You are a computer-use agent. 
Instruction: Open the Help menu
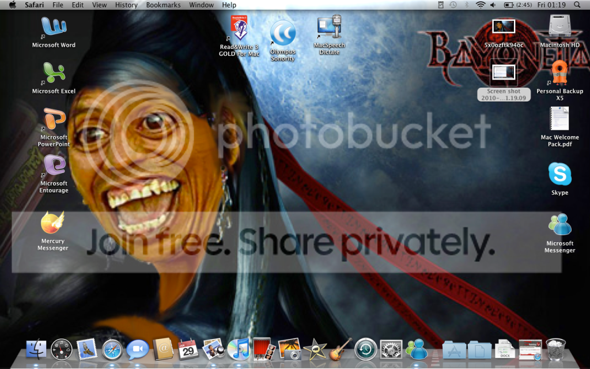(229, 5)
